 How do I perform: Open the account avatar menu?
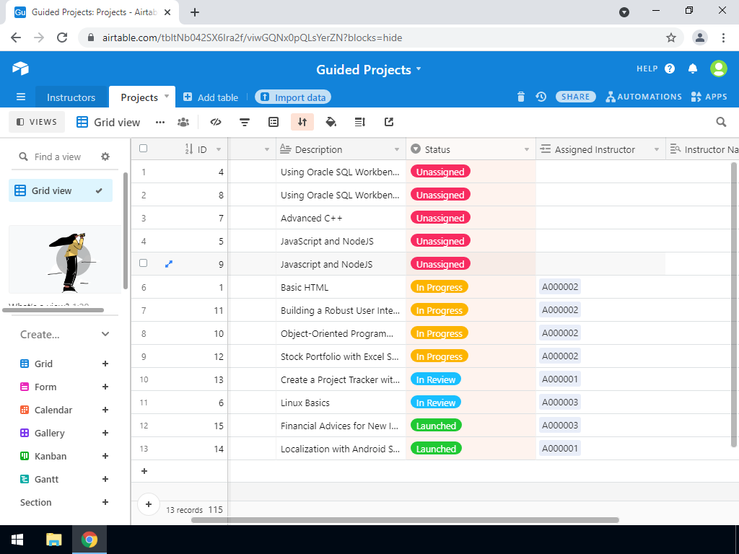click(x=719, y=69)
